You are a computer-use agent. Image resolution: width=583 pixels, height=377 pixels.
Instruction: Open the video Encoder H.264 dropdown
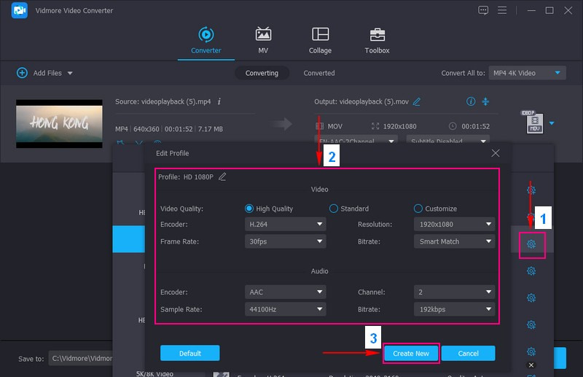click(285, 225)
